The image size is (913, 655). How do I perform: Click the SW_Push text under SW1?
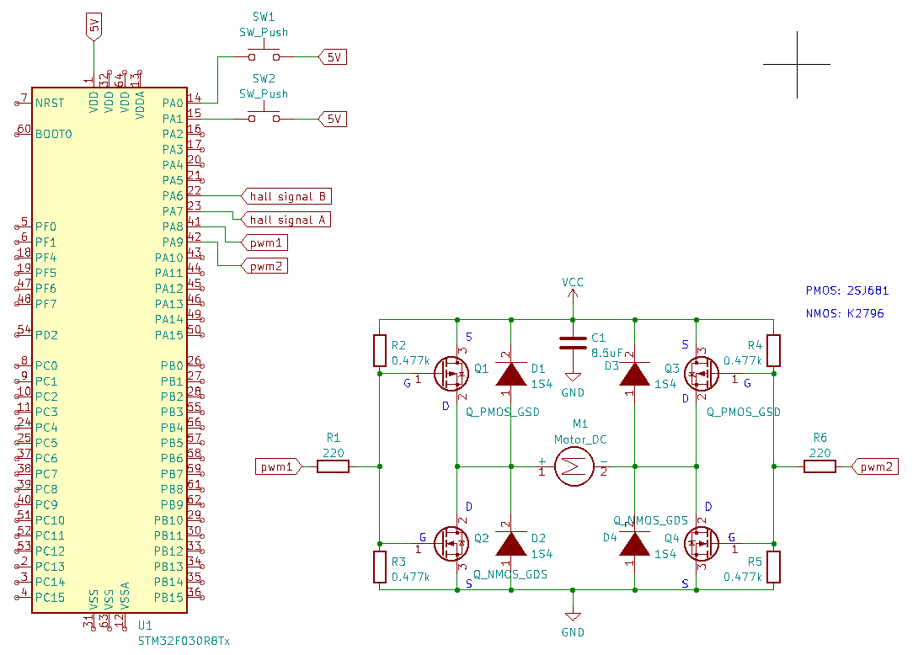coord(264,33)
